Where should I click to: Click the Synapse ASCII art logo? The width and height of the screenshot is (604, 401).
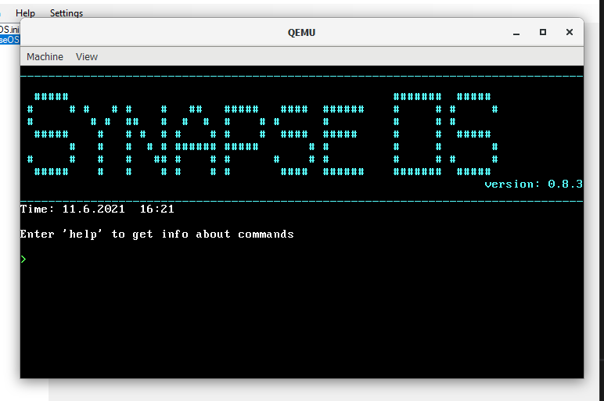[x=196, y=134]
